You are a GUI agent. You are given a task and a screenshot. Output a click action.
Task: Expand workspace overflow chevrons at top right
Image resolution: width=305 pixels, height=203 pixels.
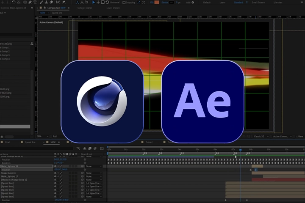point(302,2)
